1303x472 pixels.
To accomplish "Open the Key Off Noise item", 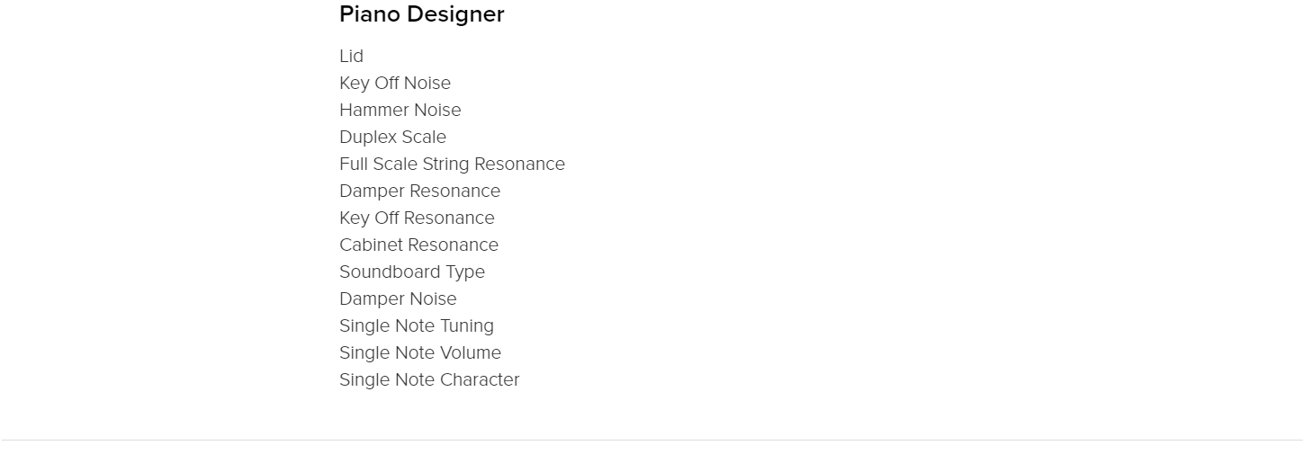I will (395, 83).
